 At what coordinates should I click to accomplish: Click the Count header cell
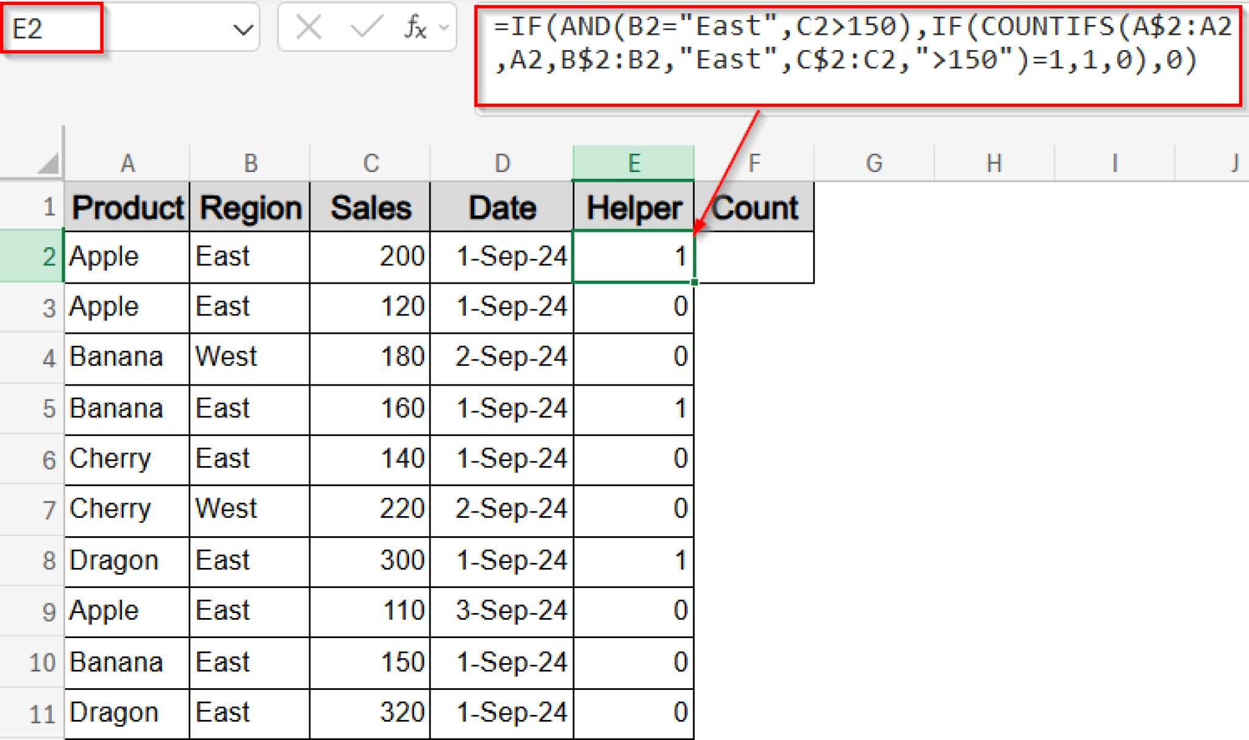tap(754, 207)
